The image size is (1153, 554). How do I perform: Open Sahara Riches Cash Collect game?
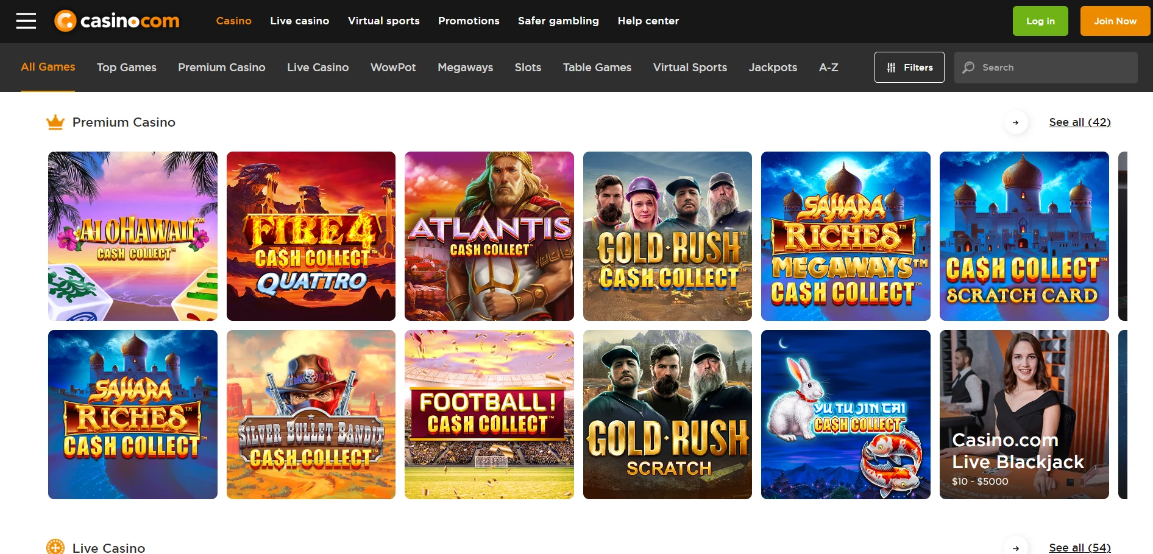coord(133,415)
